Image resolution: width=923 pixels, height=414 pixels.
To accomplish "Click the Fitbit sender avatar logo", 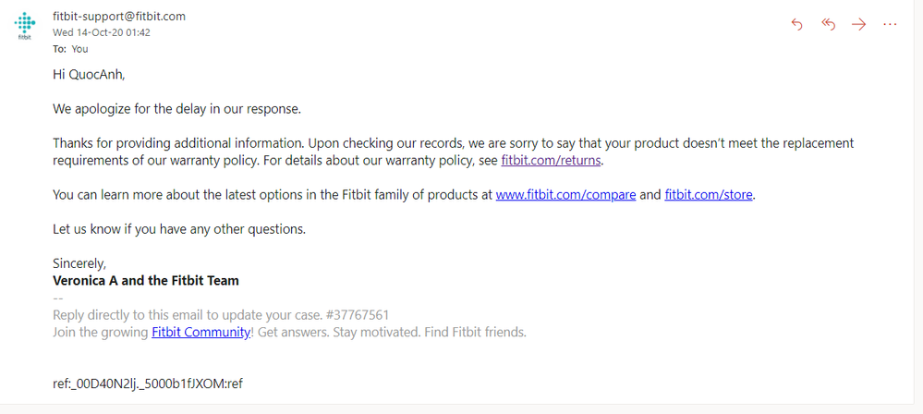I will [25, 27].
